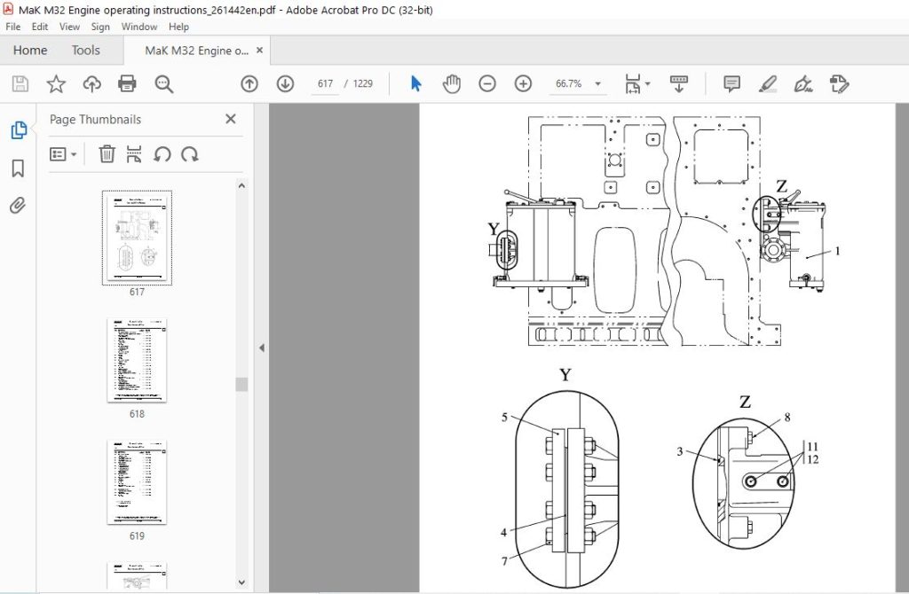The width and height of the screenshot is (909, 594).
Task: Click the Save file floppy icon
Action: (x=20, y=84)
